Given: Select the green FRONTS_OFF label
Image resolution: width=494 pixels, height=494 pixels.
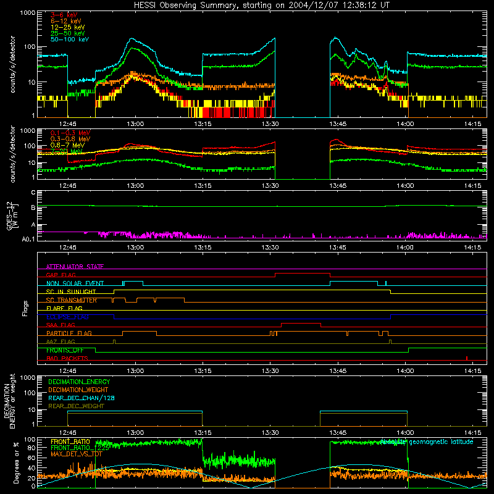Looking at the screenshot, I should pos(65,350).
